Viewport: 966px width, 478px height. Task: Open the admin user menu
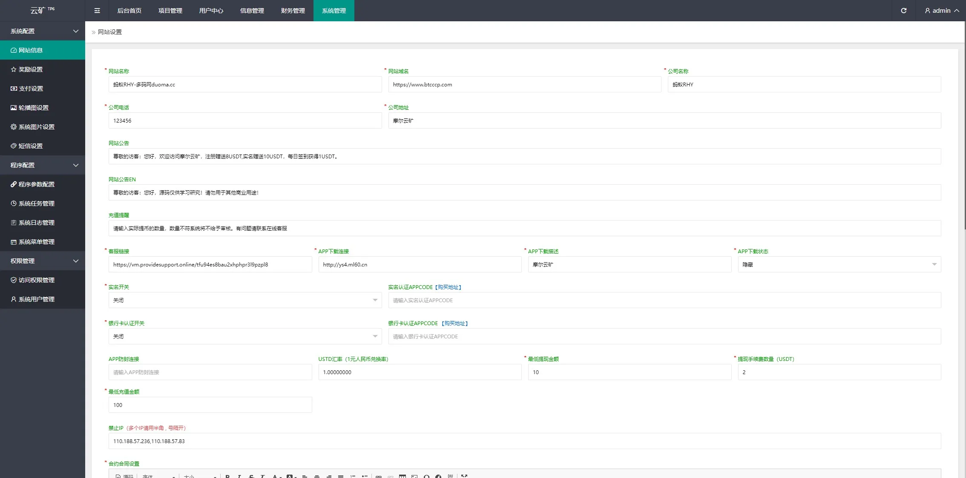coord(941,11)
